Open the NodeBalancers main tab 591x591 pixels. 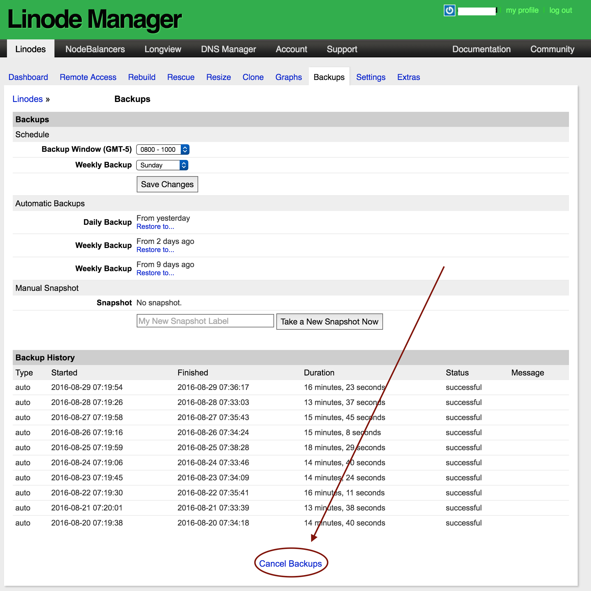(x=95, y=49)
